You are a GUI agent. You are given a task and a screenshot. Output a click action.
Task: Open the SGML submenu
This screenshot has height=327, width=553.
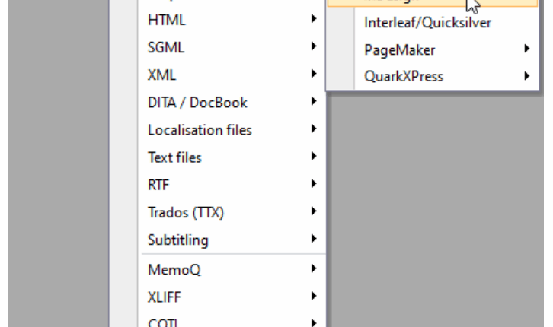coord(232,47)
